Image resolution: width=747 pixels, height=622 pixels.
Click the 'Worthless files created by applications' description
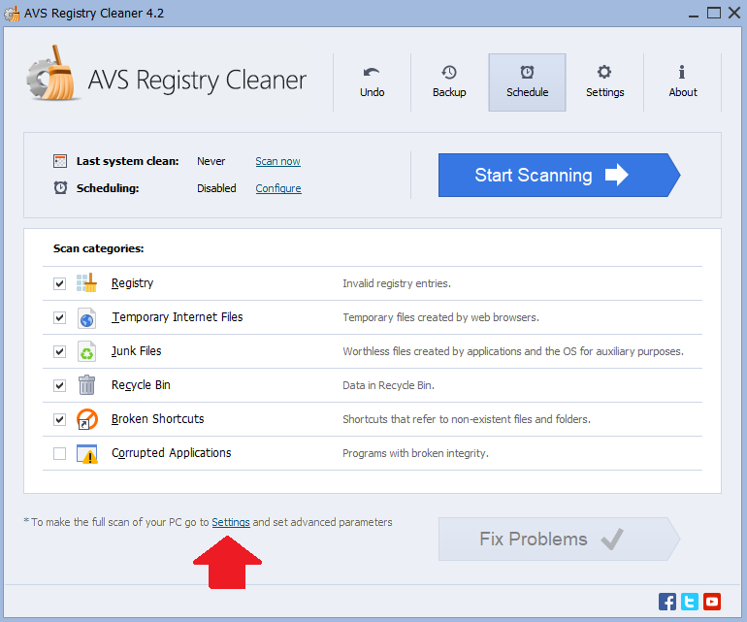513,351
